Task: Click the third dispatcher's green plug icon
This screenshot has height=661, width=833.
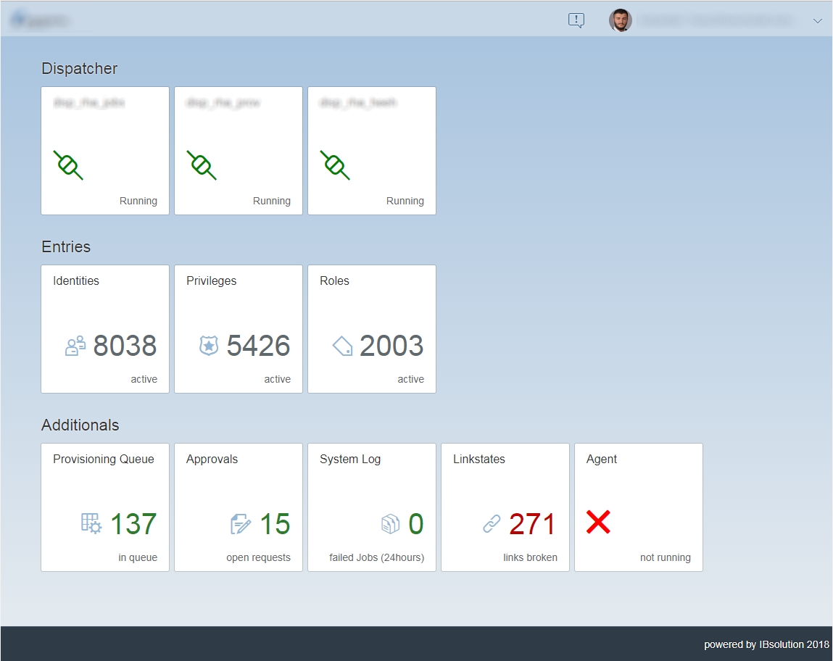Action: [335, 165]
